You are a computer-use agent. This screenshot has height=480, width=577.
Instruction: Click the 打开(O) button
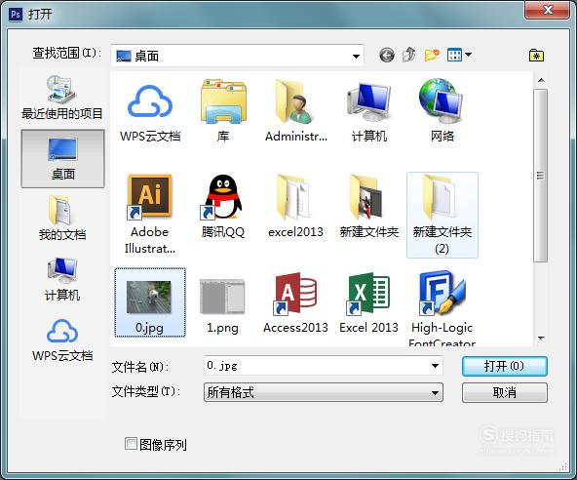[x=505, y=366]
